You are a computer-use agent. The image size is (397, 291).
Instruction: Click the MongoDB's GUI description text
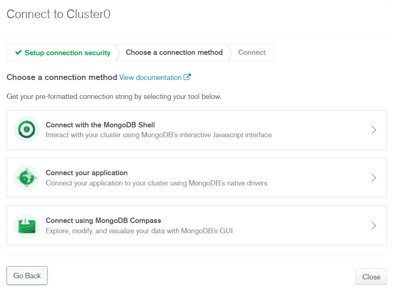tap(139, 231)
